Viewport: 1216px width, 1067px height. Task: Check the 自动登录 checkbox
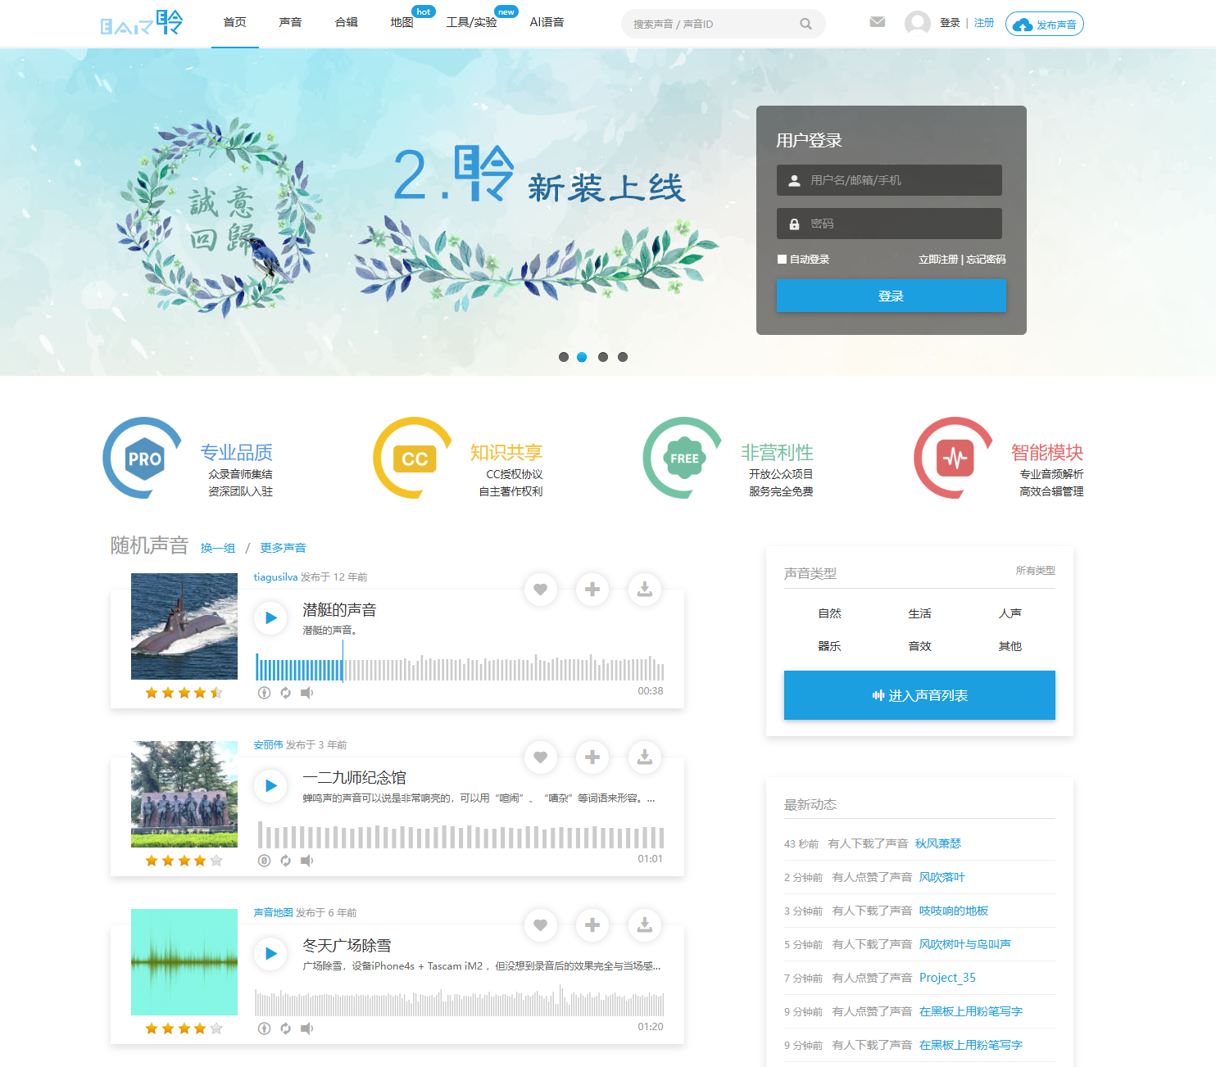point(782,260)
